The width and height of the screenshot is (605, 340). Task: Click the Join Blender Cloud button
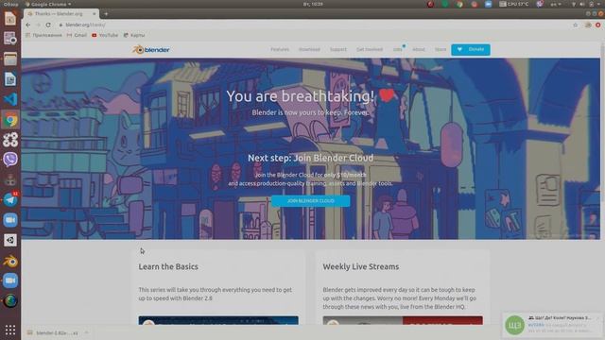coord(311,201)
